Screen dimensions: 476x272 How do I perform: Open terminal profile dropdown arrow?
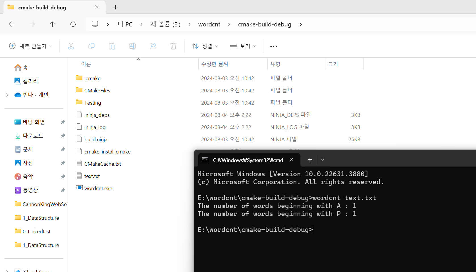(x=323, y=160)
